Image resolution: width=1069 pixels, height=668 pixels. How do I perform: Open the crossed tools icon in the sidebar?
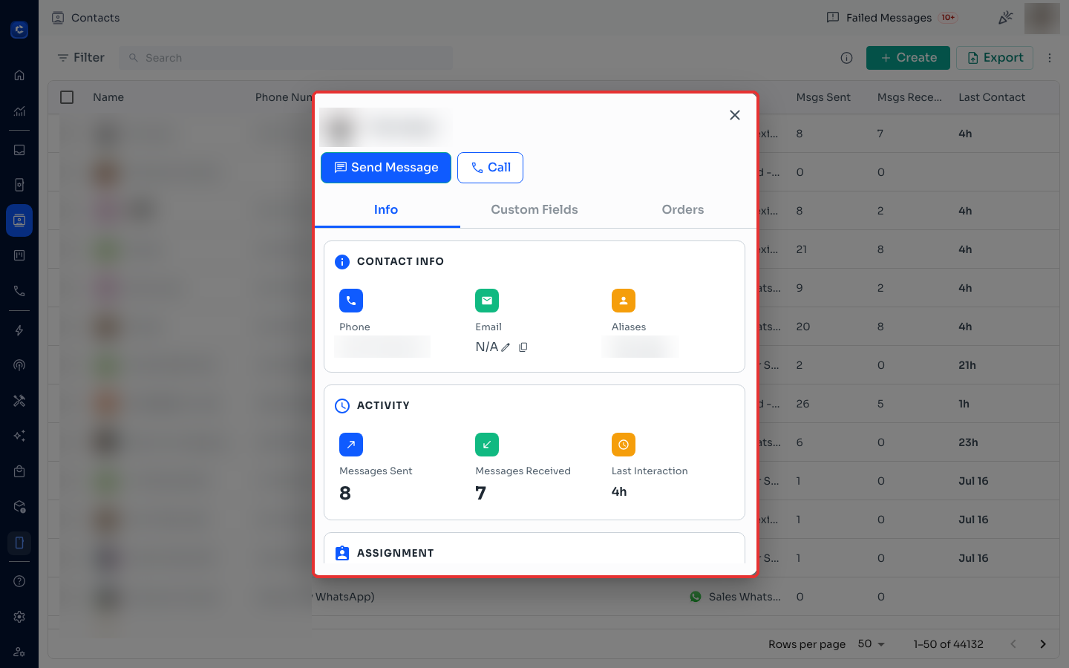(19, 401)
